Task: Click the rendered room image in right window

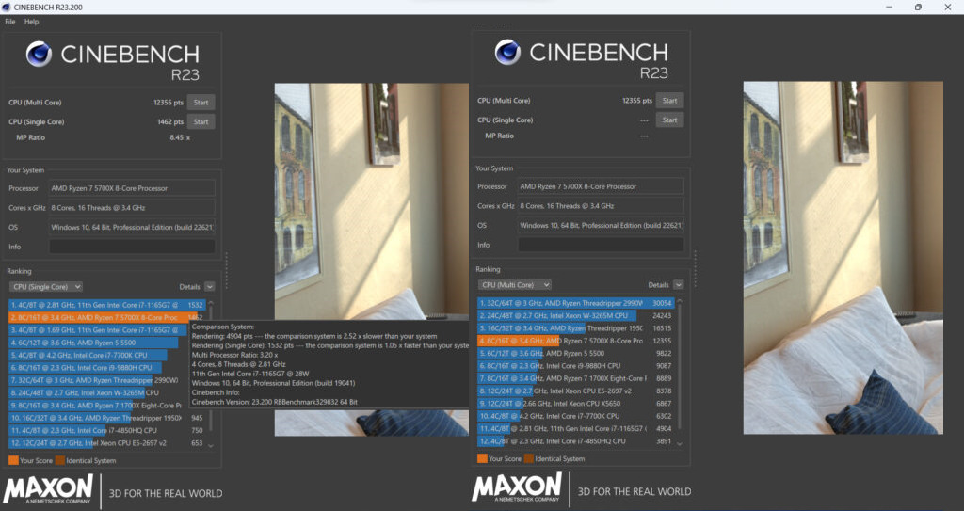Action: (843, 258)
